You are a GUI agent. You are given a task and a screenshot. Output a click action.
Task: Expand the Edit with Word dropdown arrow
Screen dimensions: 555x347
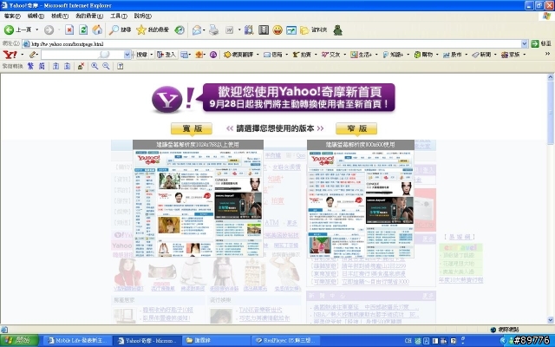tap(239, 30)
